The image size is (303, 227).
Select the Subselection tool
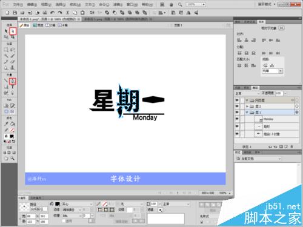coord(13,31)
